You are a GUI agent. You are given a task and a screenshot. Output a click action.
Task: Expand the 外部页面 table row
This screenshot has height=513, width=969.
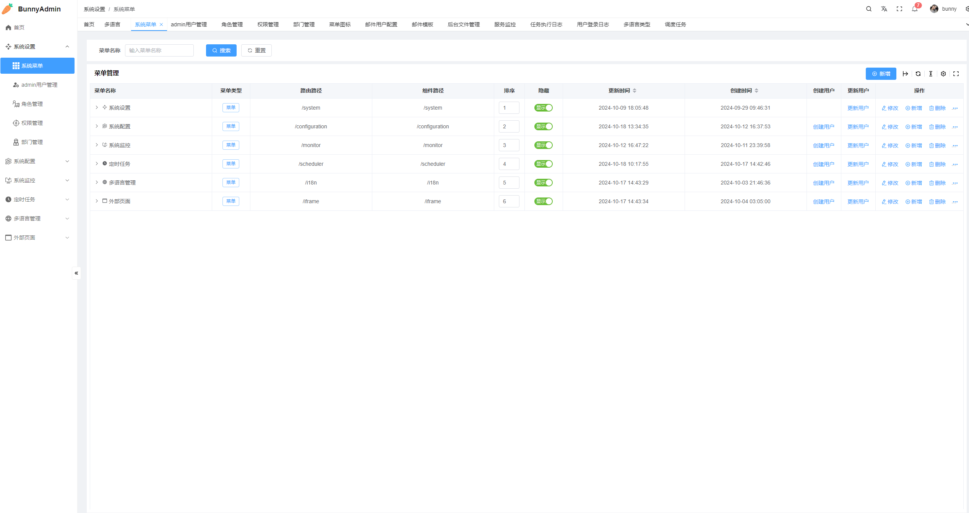point(97,201)
